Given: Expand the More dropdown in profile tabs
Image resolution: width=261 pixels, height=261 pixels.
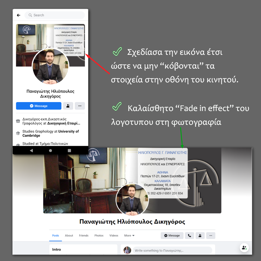Looking at the screenshot, I should pos(129,235).
